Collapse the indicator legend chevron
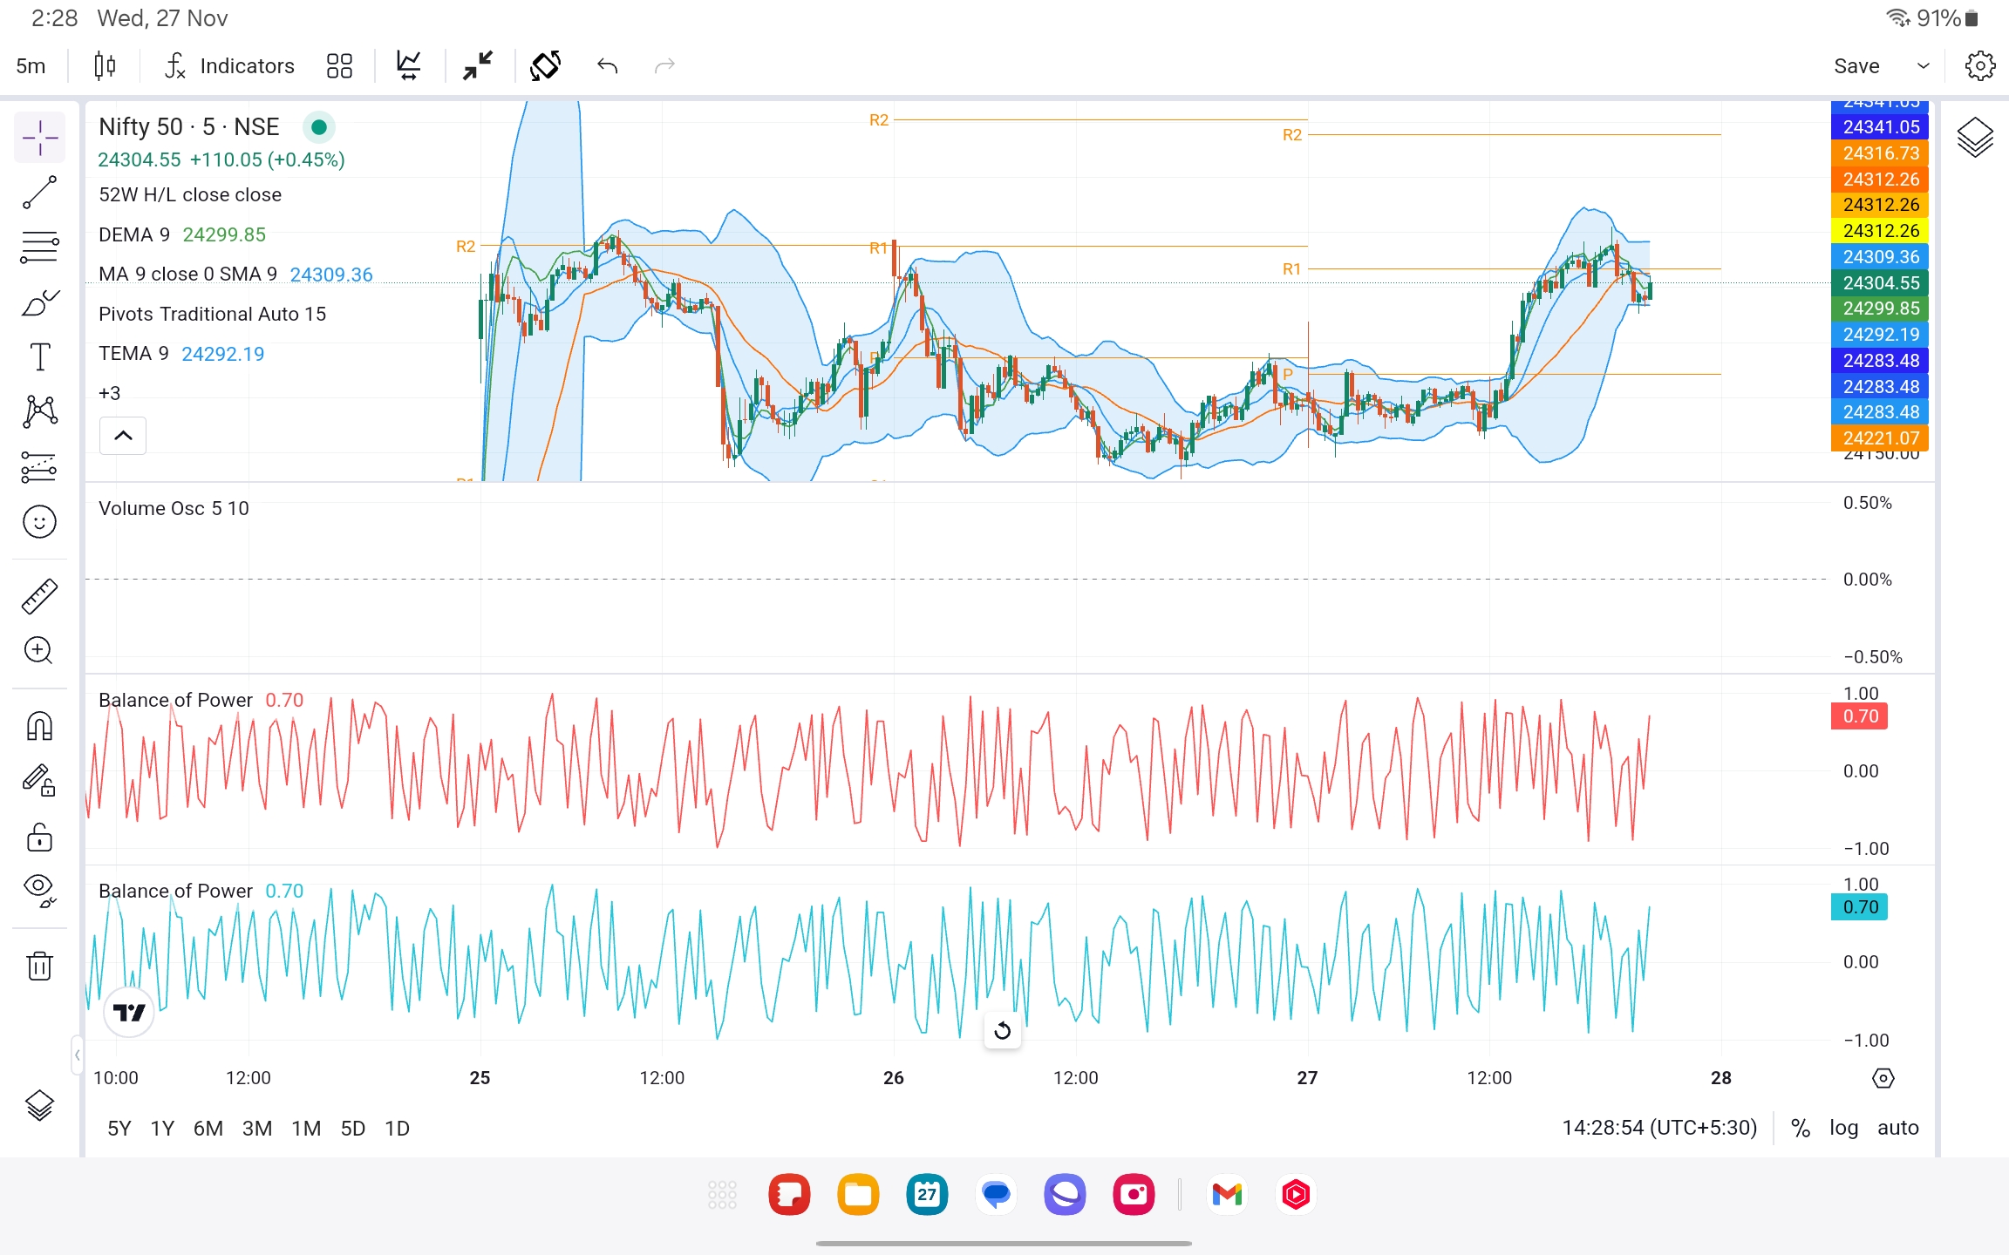This screenshot has height=1255, width=2009. (123, 436)
